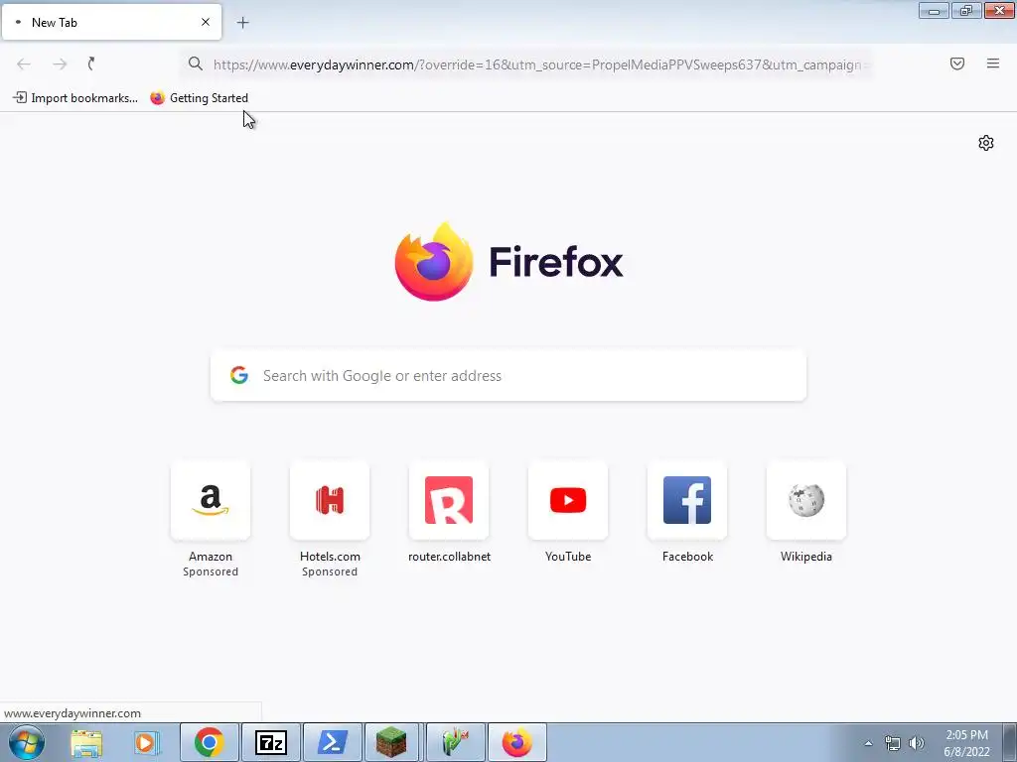Viewport: 1017px width, 762px height.
Task: Open a new tab with plus button
Action: [x=242, y=23]
